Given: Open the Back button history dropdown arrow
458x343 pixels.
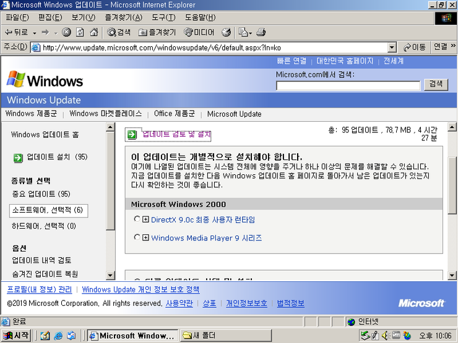Looking at the screenshot, I should (x=35, y=33).
